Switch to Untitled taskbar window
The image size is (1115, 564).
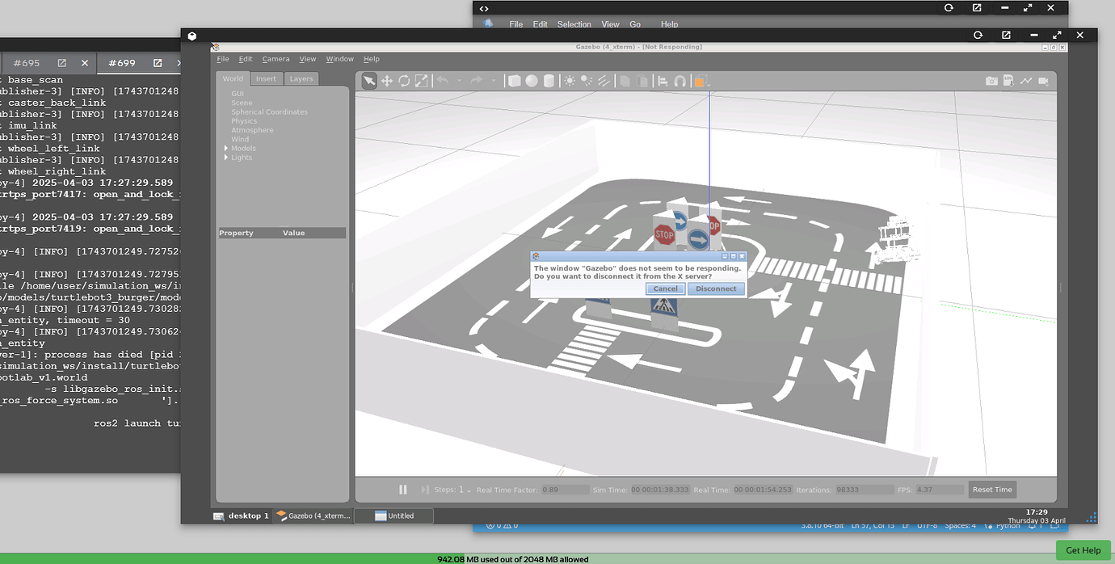(393, 516)
